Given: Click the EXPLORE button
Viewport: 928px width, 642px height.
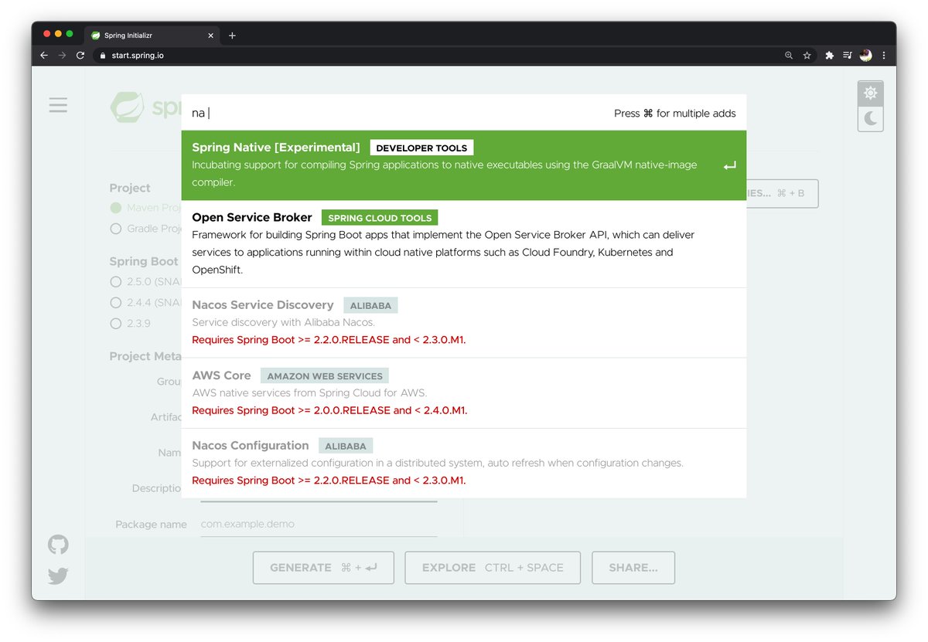Looking at the screenshot, I should pos(493,568).
